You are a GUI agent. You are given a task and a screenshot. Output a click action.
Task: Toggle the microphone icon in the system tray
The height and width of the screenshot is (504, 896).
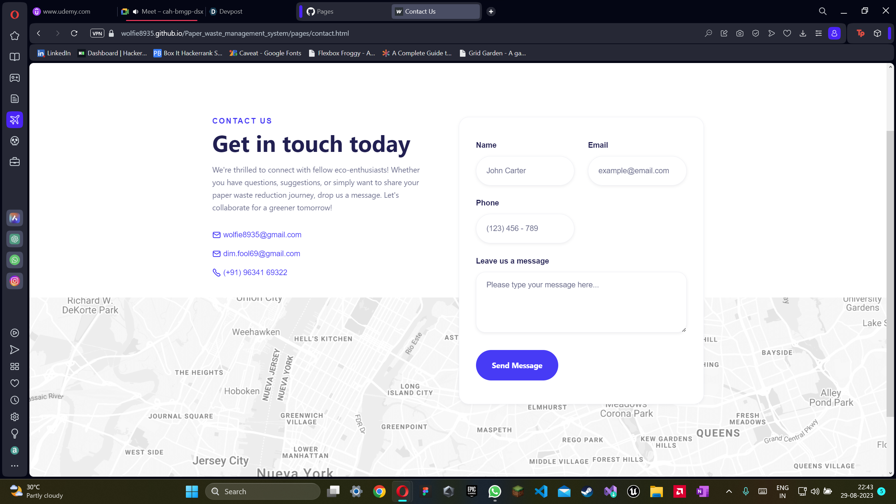745,491
